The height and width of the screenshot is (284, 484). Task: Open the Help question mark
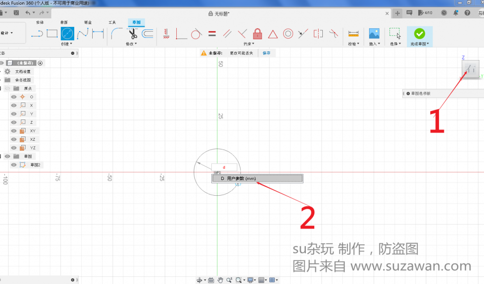tap(467, 13)
